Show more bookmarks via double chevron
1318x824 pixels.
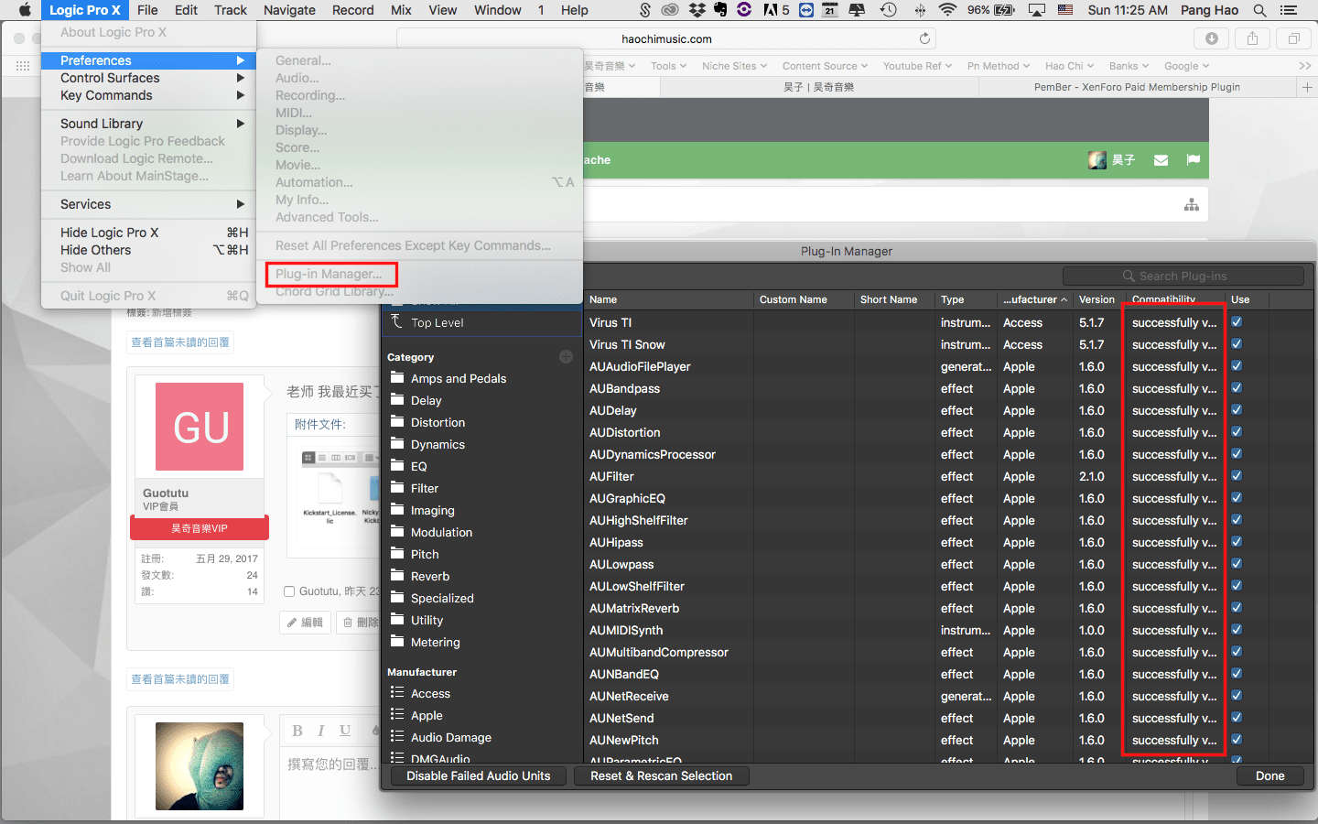coord(1304,66)
